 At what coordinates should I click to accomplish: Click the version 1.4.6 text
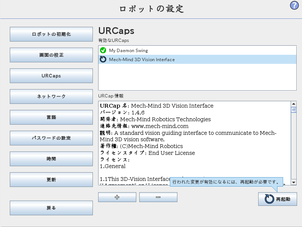click(x=138, y=113)
